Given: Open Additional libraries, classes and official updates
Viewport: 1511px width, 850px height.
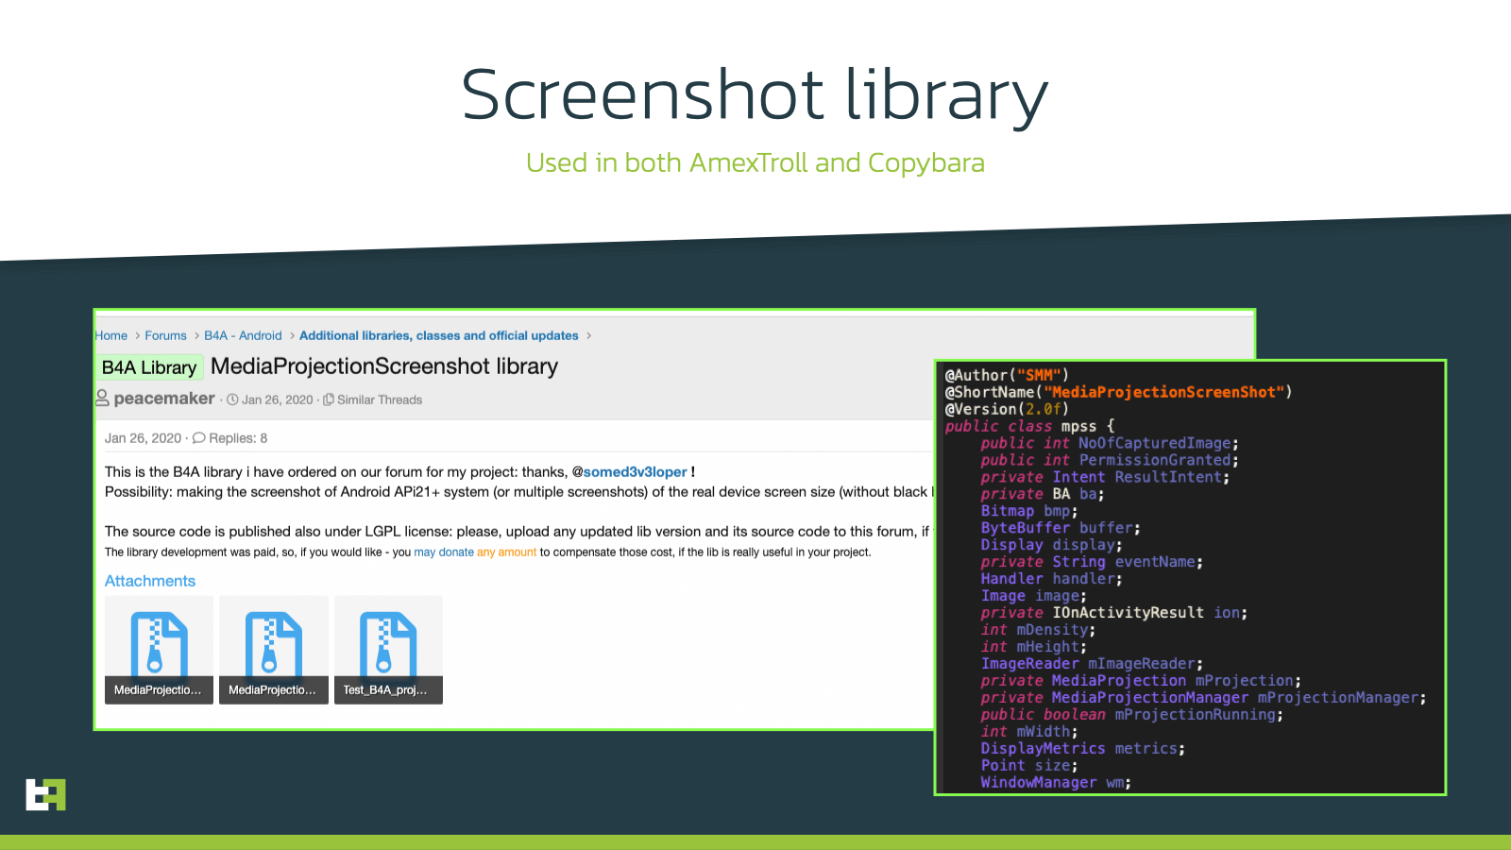Looking at the screenshot, I should pyautogui.click(x=438, y=335).
